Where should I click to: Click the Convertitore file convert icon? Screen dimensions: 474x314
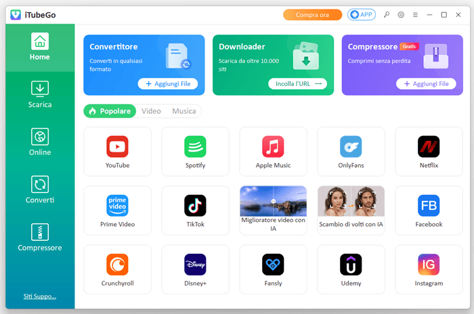point(178,57)
